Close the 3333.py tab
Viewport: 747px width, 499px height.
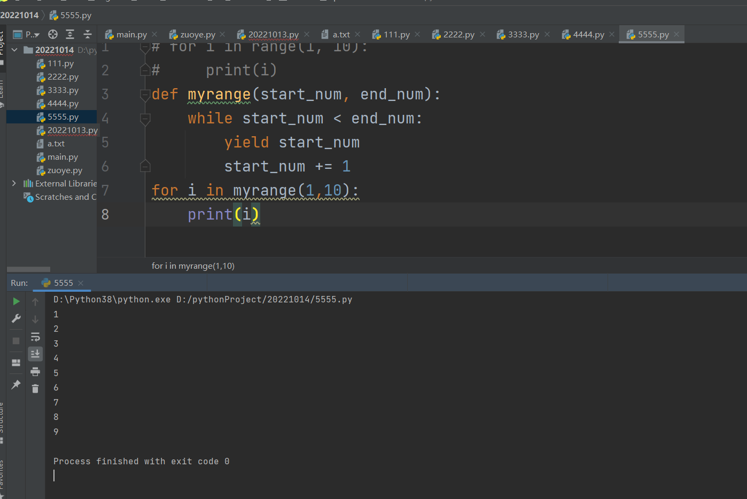(x=547, y=35)
